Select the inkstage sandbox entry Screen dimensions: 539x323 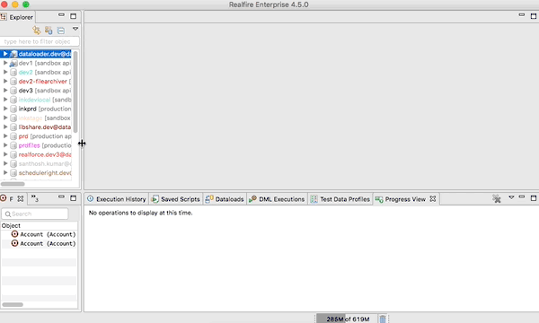(x=36, y=118)
